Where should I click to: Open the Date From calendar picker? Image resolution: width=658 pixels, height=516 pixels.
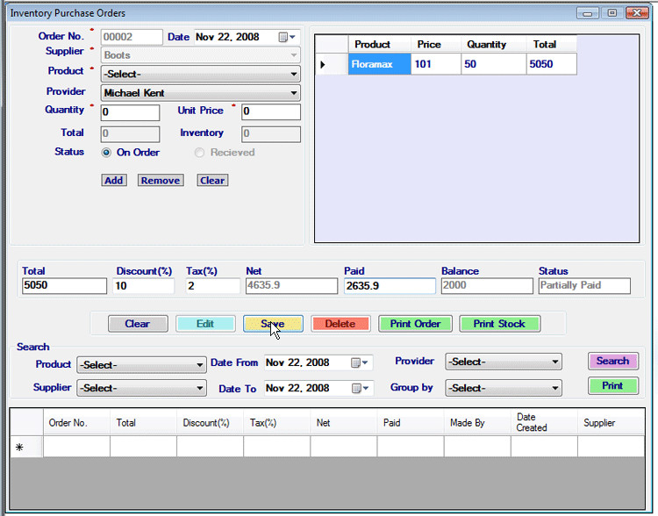pos(359,362)
